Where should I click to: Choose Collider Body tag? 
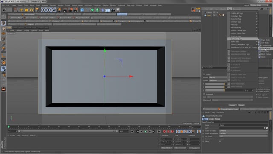point(266,46)
